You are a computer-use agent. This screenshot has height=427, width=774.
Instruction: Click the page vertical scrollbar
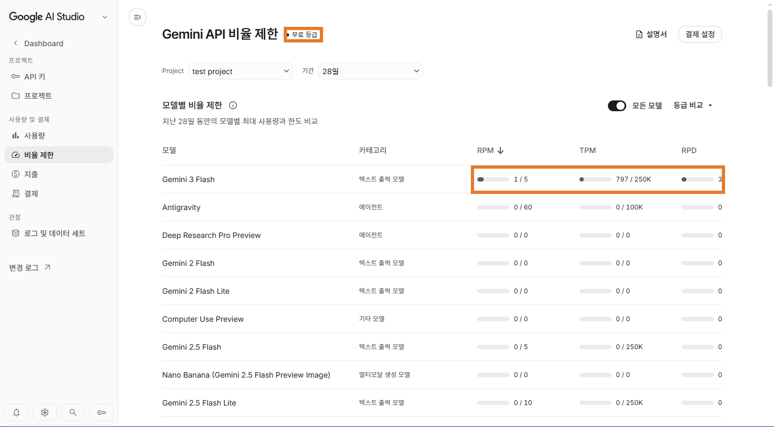tap(770, 48)
